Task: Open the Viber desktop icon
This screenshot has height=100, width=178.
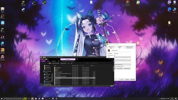Action: (169, 3)
